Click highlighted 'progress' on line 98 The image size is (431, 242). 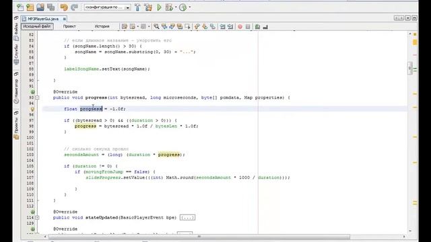pos(86,126)
